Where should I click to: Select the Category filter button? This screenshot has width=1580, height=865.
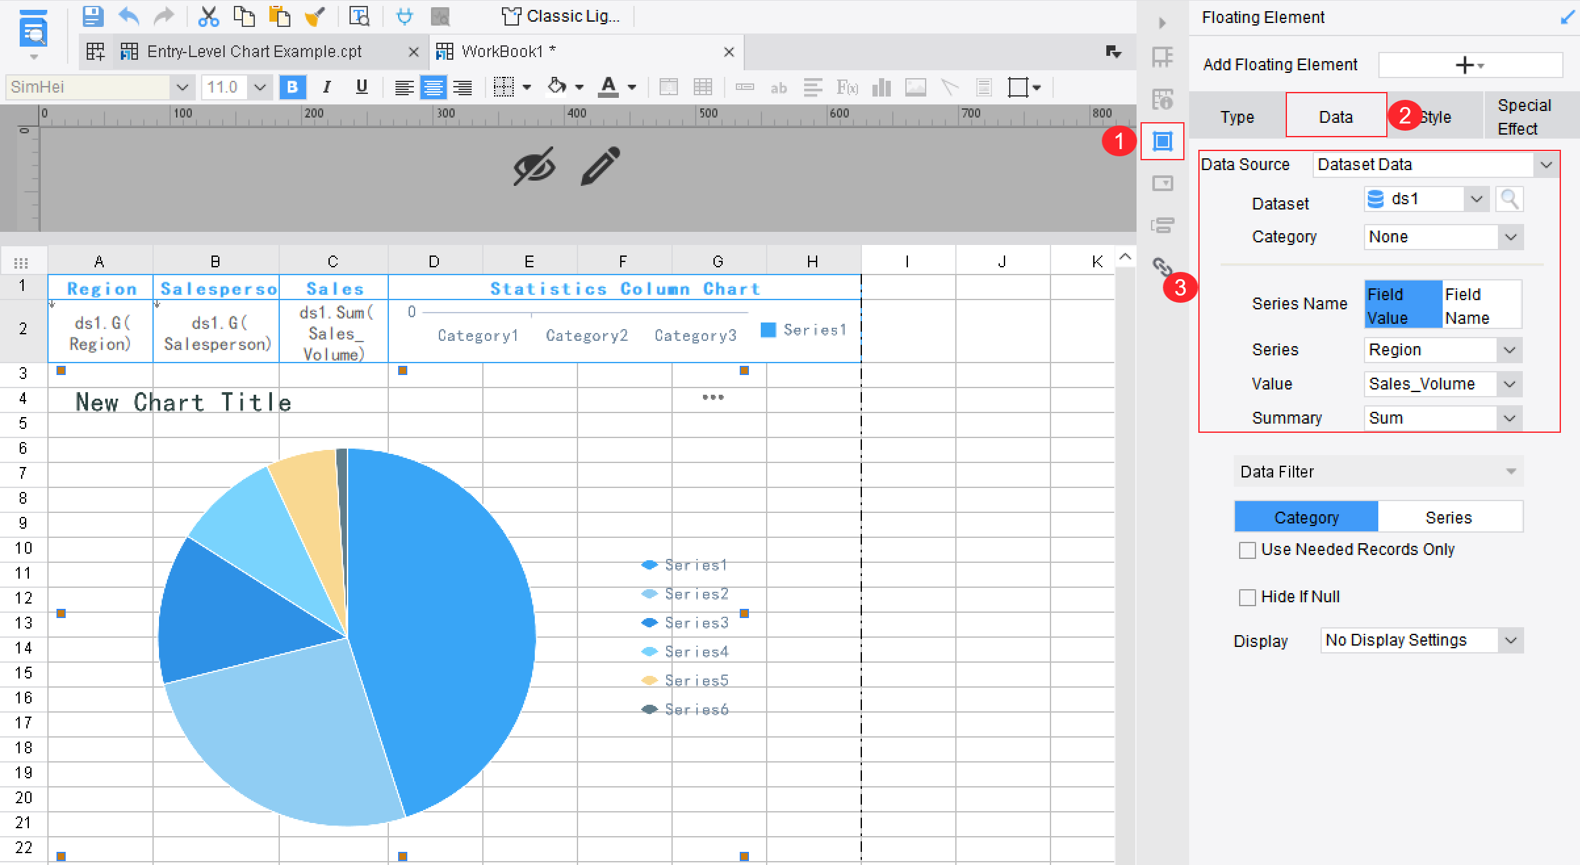pyautogui.click(x=1306, y=518)
